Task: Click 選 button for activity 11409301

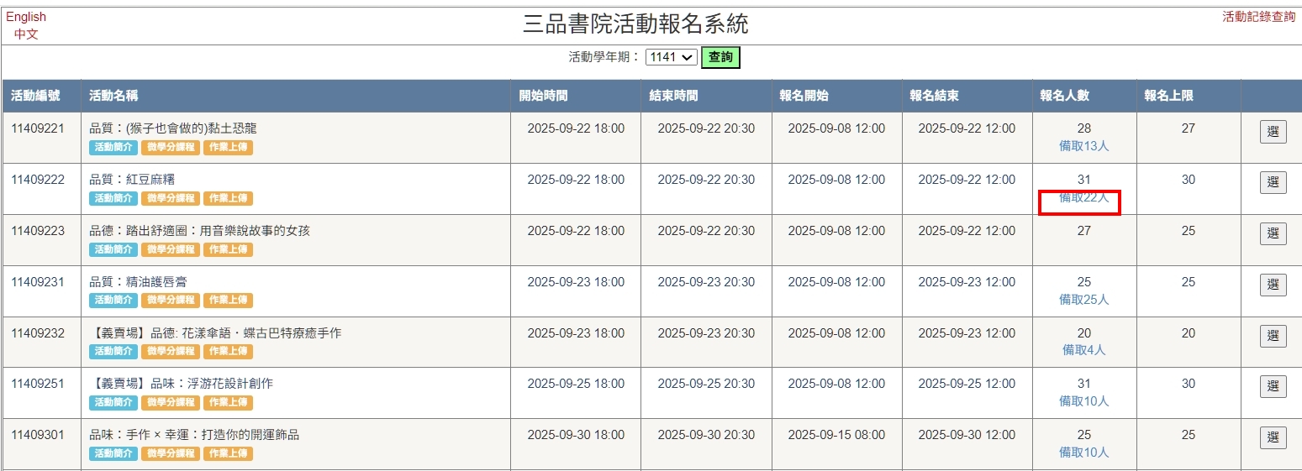Action: coord(1273,438)
